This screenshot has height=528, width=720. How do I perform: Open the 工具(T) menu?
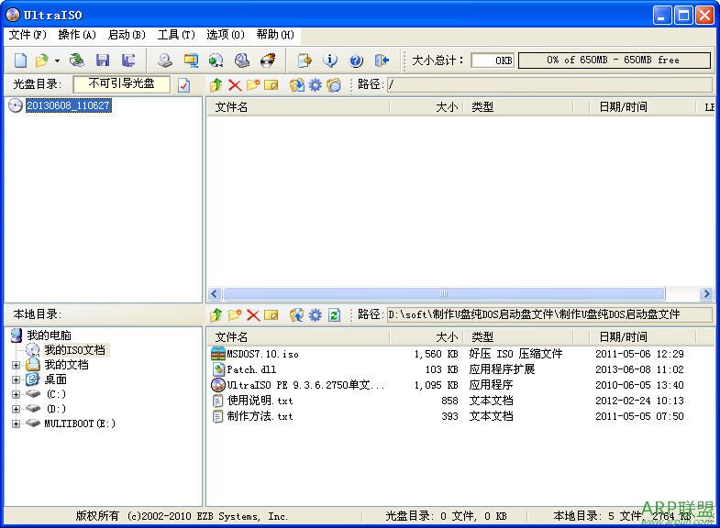[176, 35]
